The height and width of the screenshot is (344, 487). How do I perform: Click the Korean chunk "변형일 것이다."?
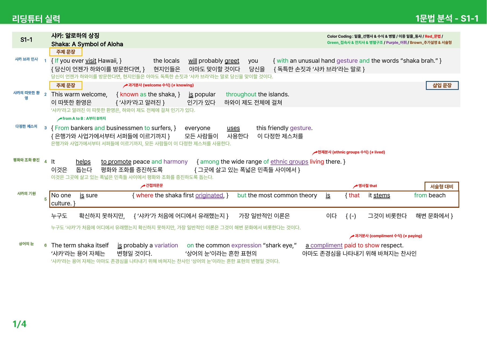pyautogui.click(x=134, y=254)
